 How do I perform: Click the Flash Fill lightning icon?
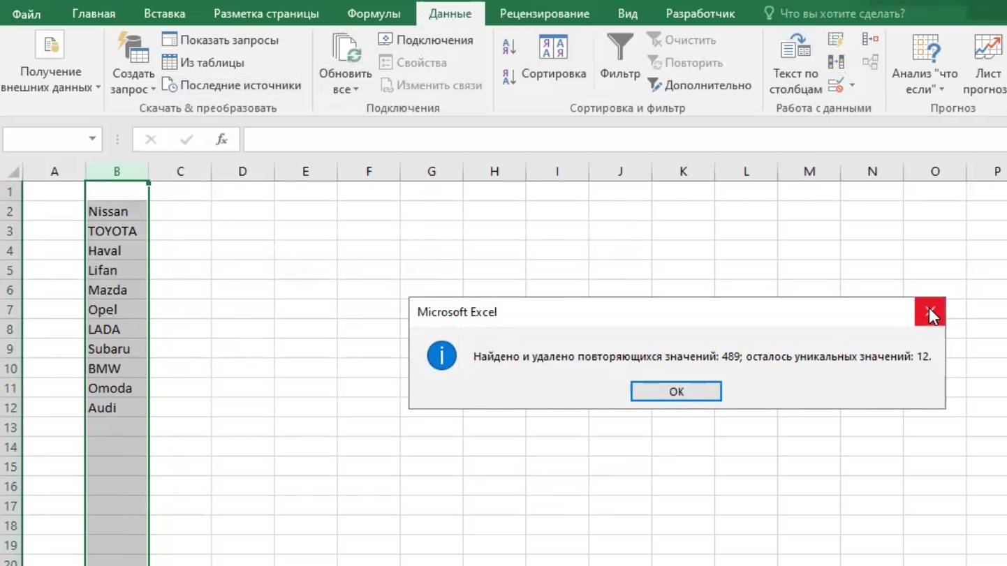(835, 39)
